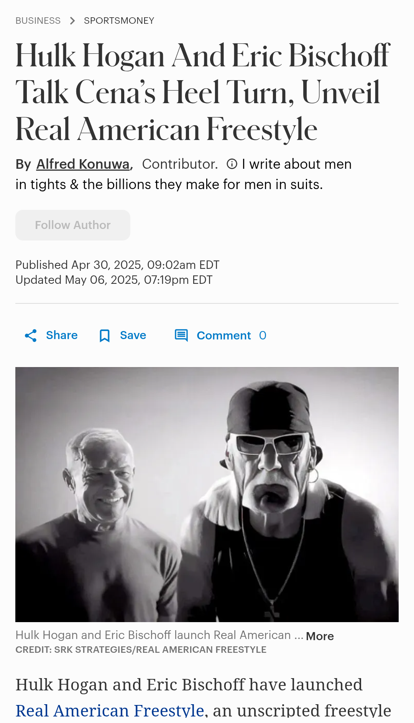
Task: Click the bookmark save icon
Action: [104, 336]
